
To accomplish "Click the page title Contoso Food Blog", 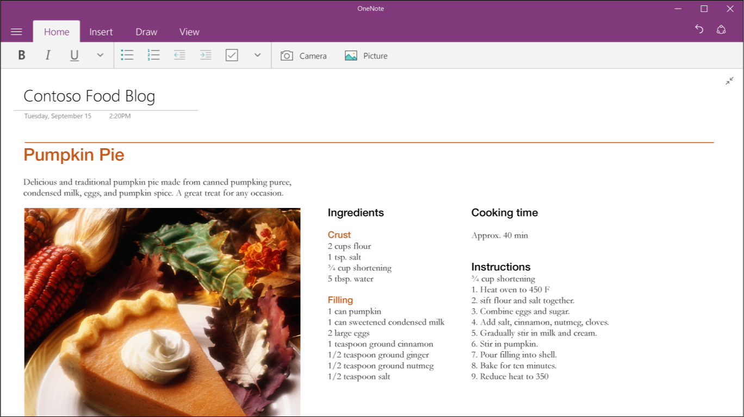I will pos(90,96).
